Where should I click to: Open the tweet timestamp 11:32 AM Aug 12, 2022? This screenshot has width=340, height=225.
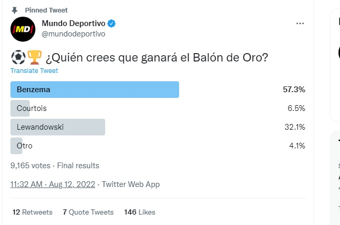click(x=53, y=184)
